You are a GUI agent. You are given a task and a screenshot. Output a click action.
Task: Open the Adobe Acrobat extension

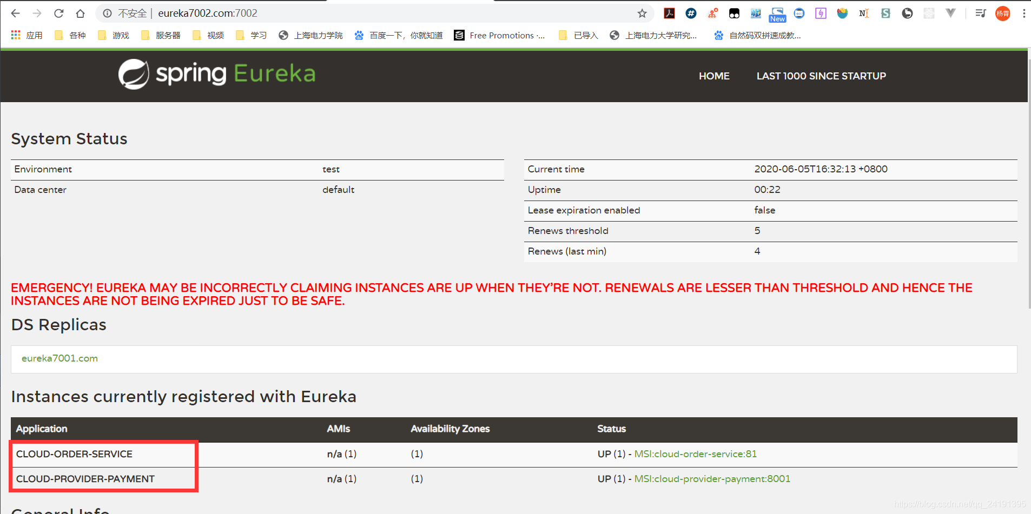point(669,14)
